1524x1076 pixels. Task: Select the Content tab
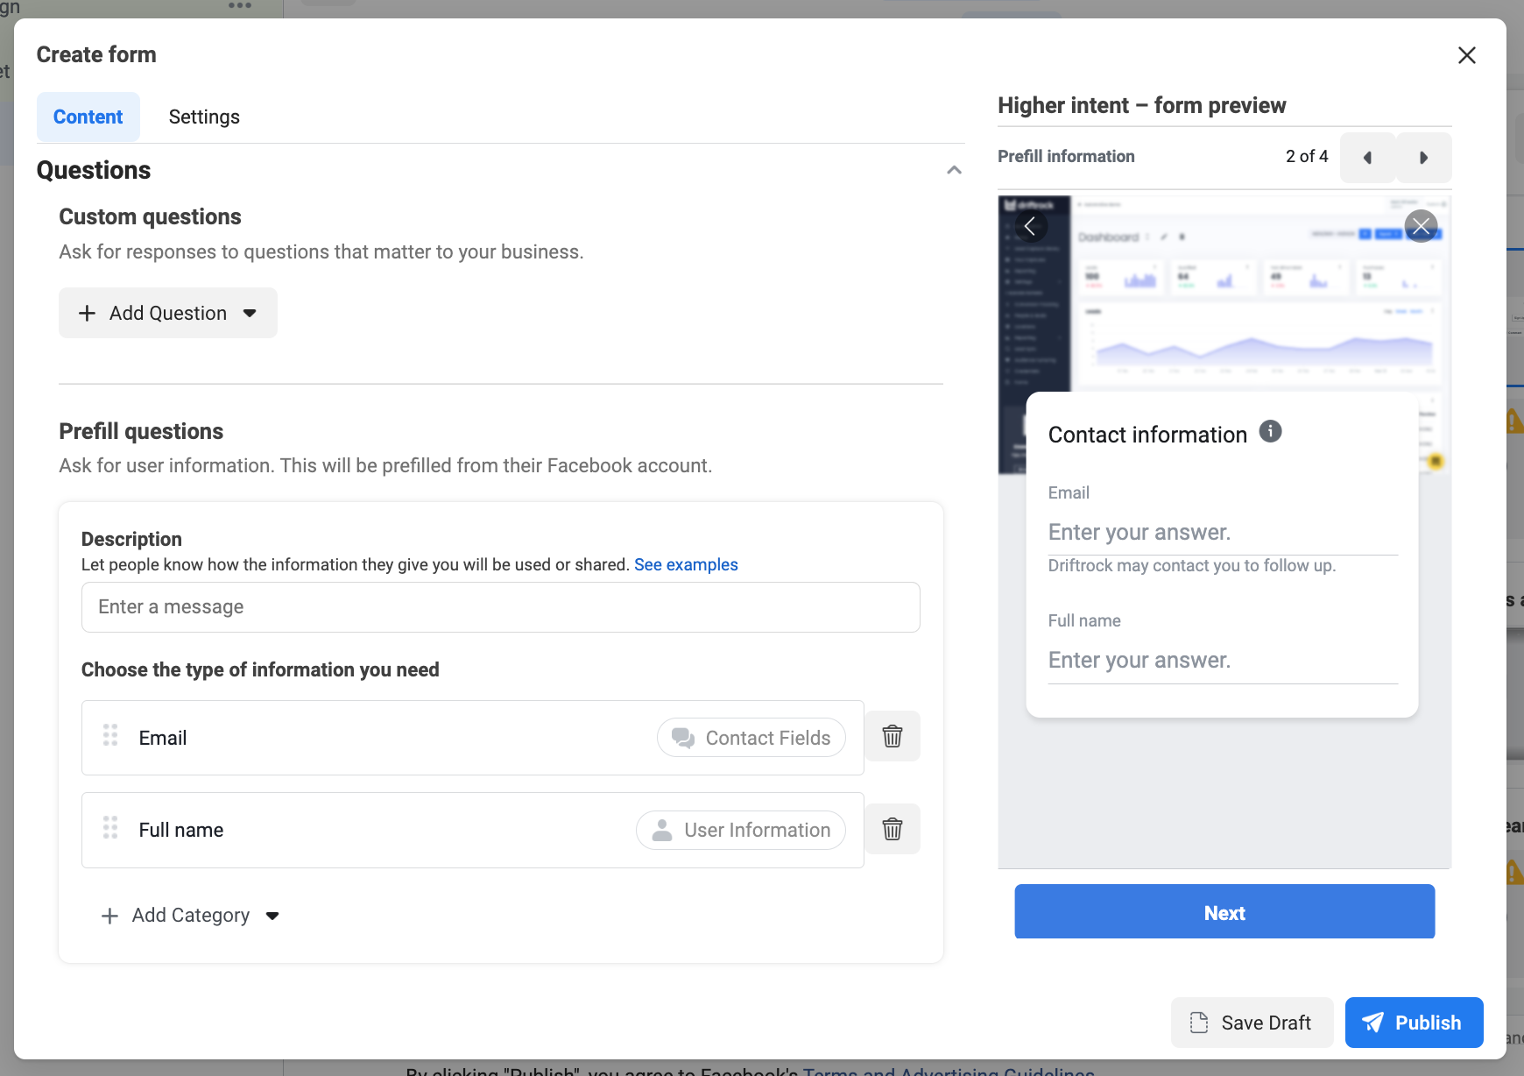pyautogui.click(x=88, y=117)
